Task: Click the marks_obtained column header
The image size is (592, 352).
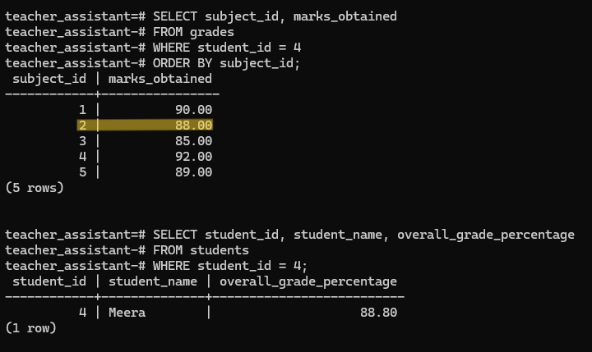Action: coord(160,79)
